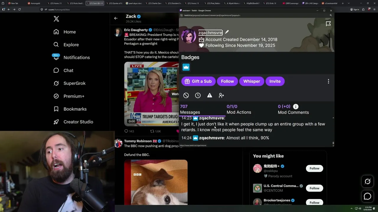Open Tommy Robinson profile name
This screenshot has height=212, width=378.
138,141
